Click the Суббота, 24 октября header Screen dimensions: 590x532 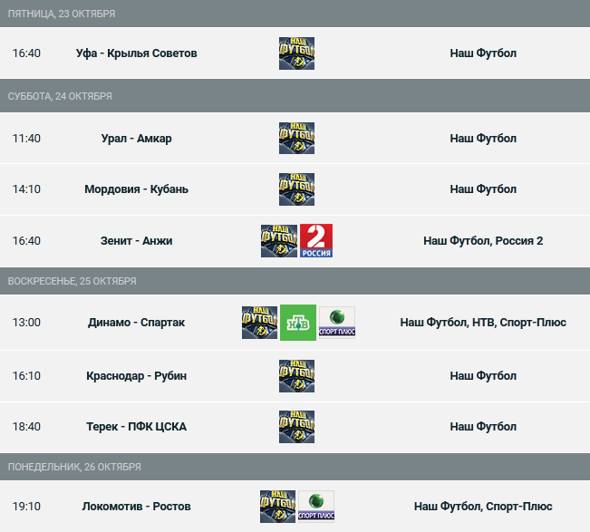[295, 96]
